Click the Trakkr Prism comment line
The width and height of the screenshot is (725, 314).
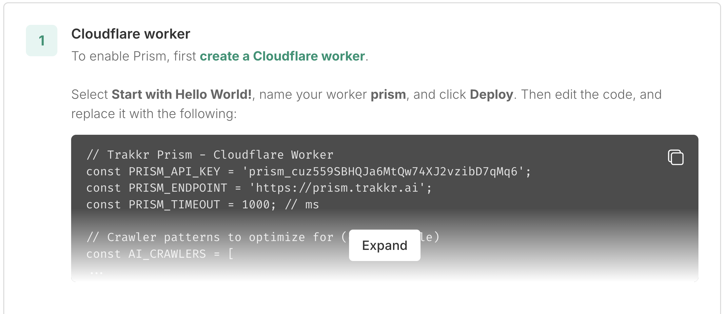[210, 155]
